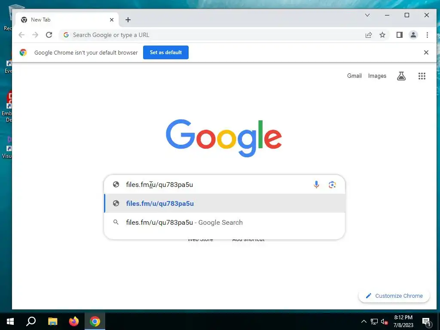Image resolution: width=440 pixels, height=330 pixels.
Task: Click the Customize Chrome button
Action: coord(394,296)
